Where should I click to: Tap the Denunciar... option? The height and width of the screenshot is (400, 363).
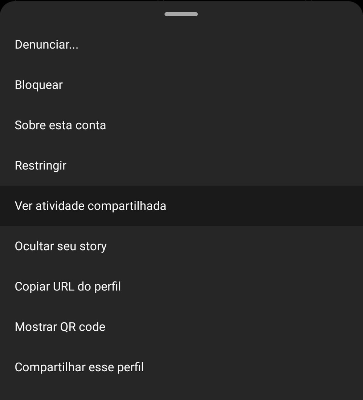pyautogui.click(x=46, y=45)
